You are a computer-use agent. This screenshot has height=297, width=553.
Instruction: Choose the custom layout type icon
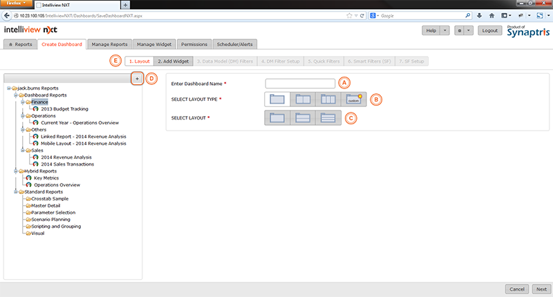pyautogui.click(x=354, y=99)
